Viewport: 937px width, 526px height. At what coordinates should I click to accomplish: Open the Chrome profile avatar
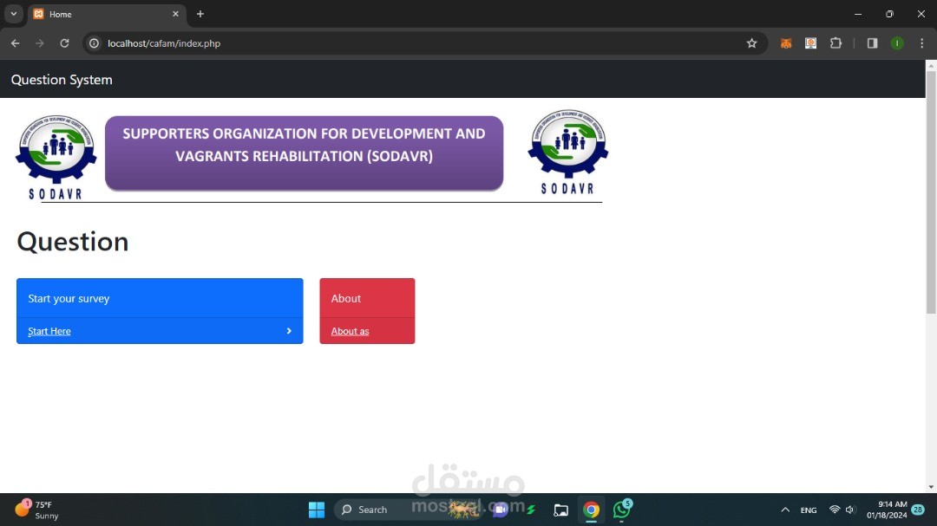[x=897, y=43]
